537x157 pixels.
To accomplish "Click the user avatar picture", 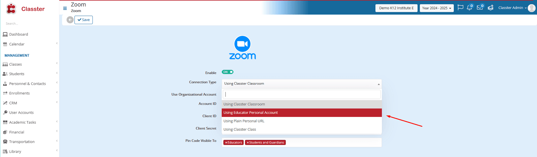I will click(532, 8).
